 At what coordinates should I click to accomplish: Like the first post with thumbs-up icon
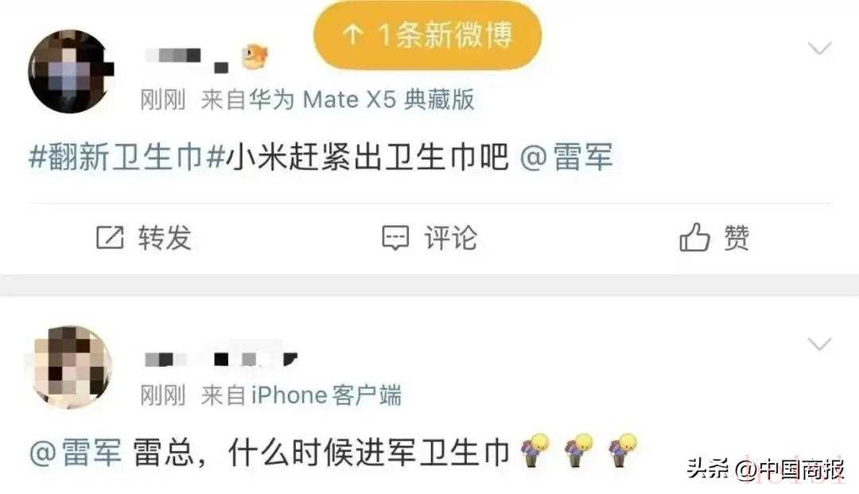click(x=694, y=237)
